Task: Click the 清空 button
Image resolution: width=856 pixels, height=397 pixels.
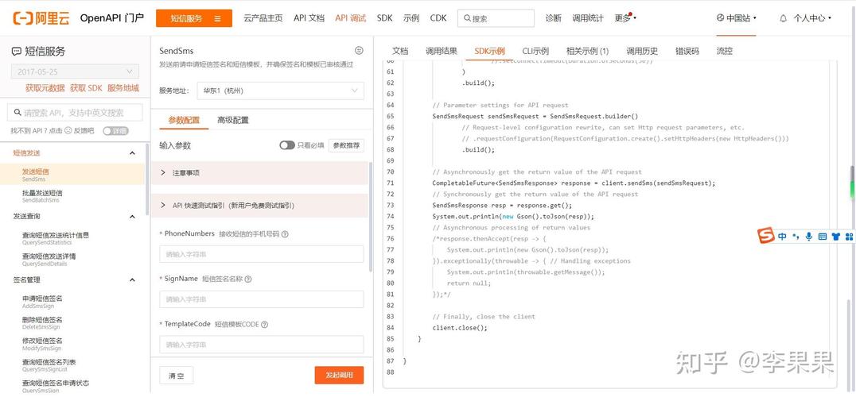Action: click(x=177, y=376)
